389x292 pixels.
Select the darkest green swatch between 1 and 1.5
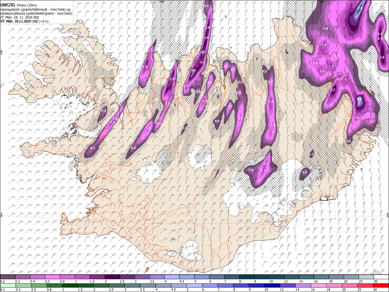coord(70,285)
